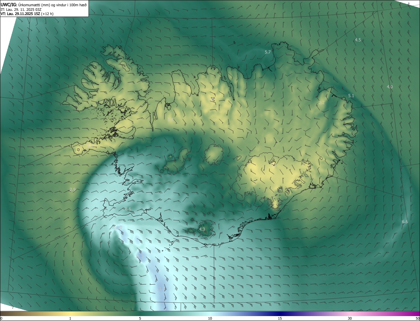Select the 5 tick on the color scale

pyautogui.click(x=140, y=318)
